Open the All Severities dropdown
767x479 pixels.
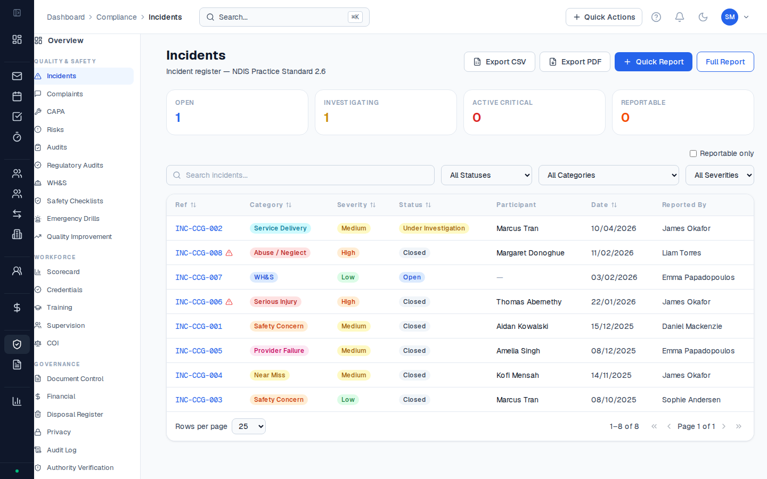(720, 175)
